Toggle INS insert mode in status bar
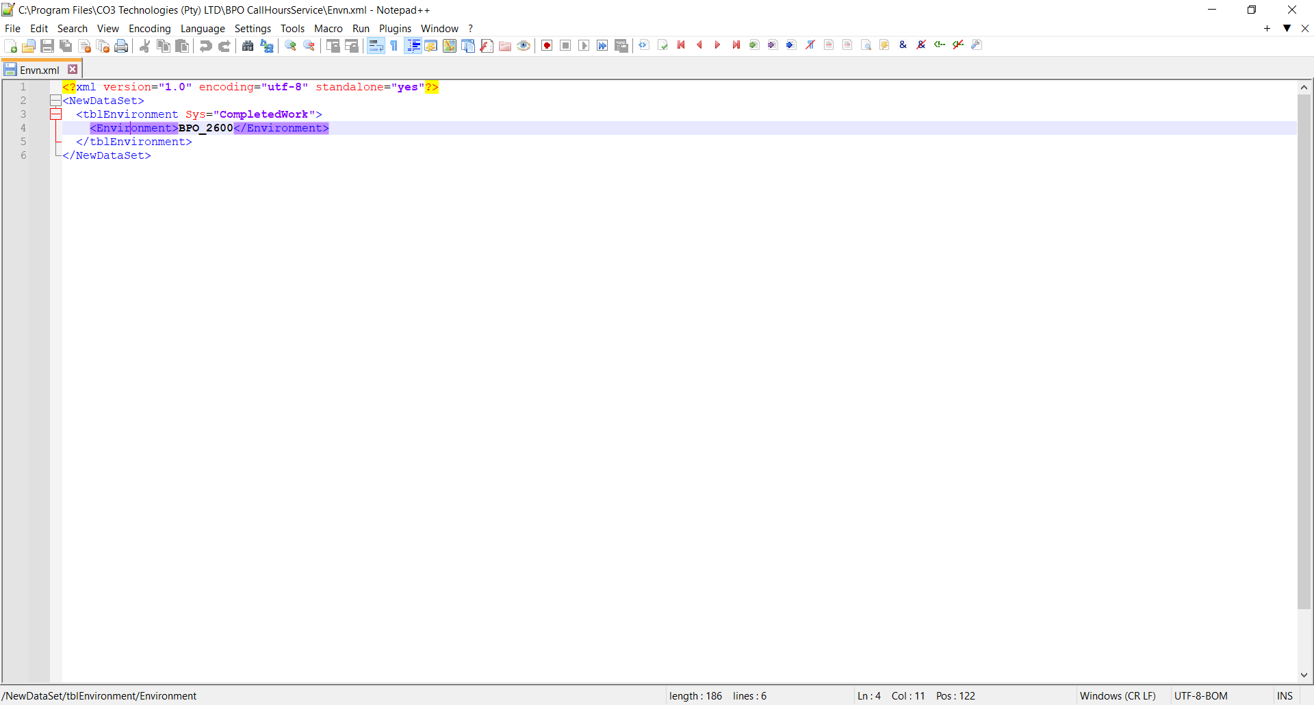 click(x=1285, y=696)
